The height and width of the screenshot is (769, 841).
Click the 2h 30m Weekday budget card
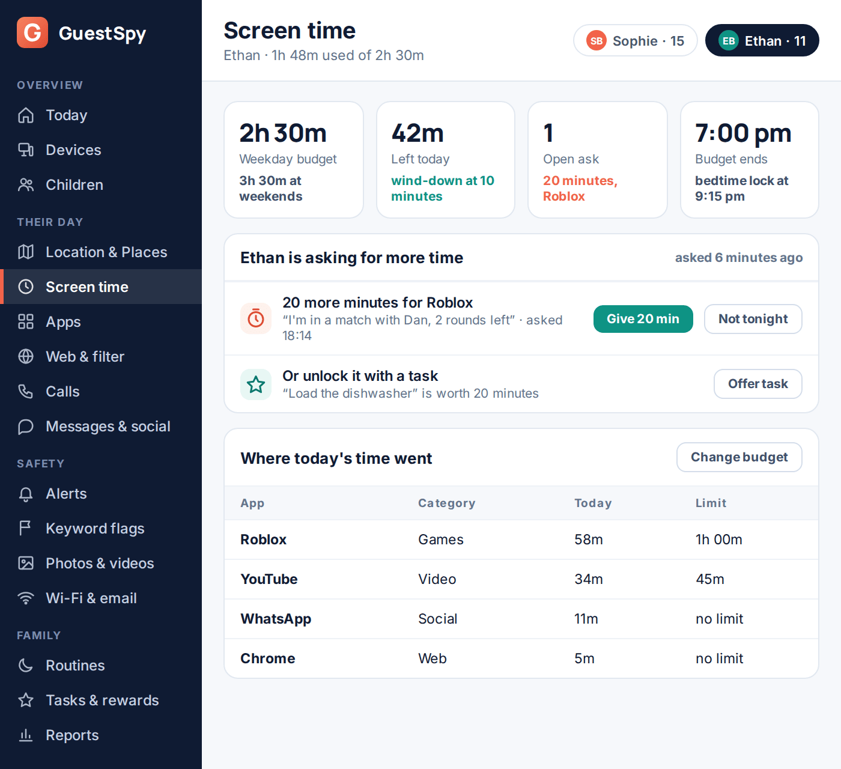[294, 160]
